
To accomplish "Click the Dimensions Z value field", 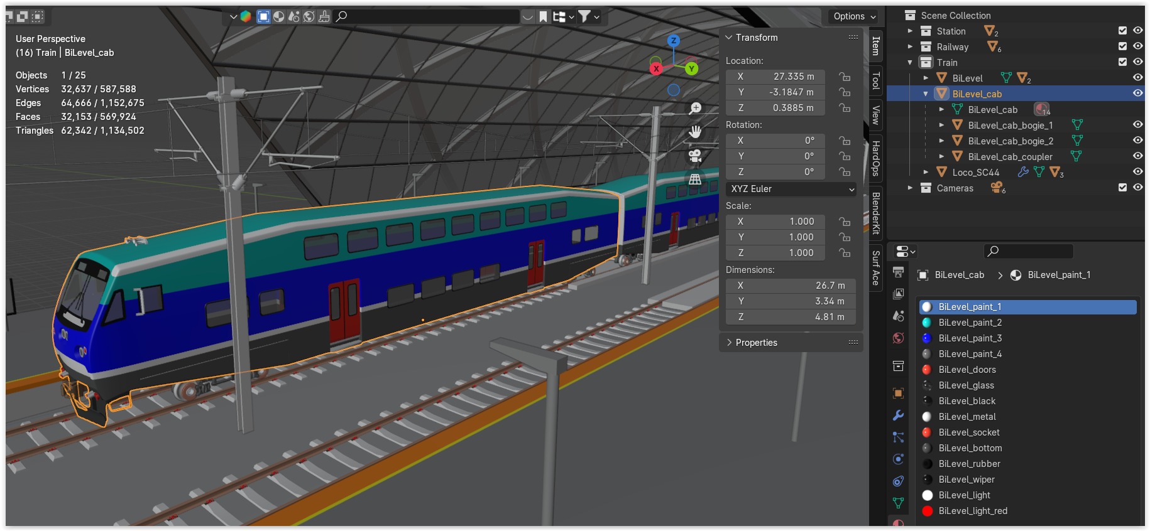I will [x=791, y=317].
